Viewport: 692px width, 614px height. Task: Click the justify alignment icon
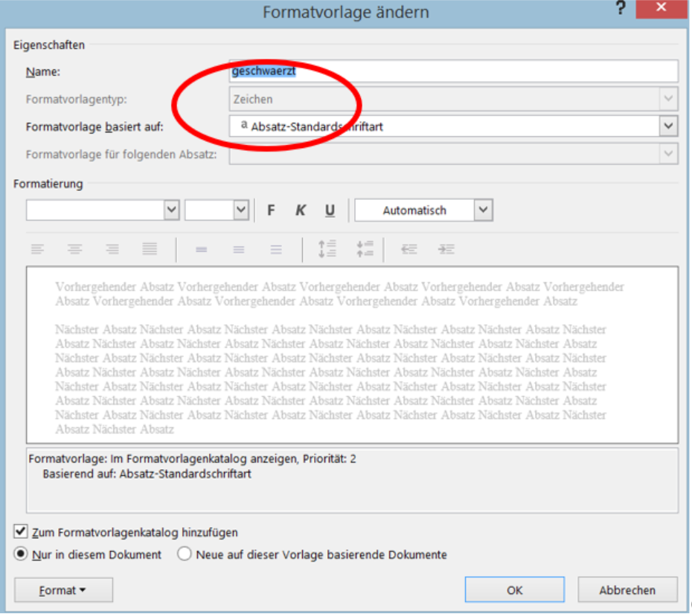coord(150,250)
